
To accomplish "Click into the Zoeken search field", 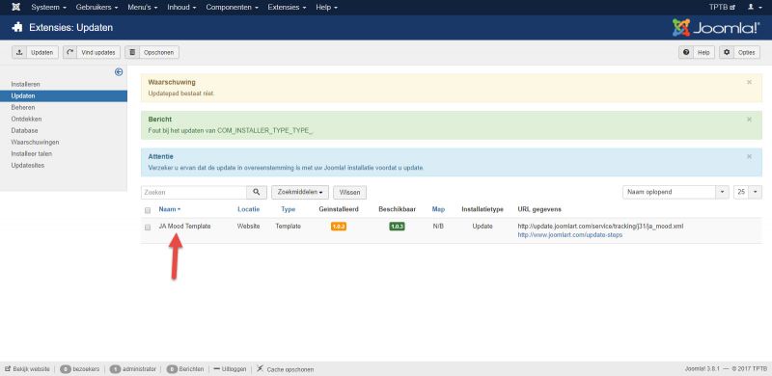I will tap(194, 193).
